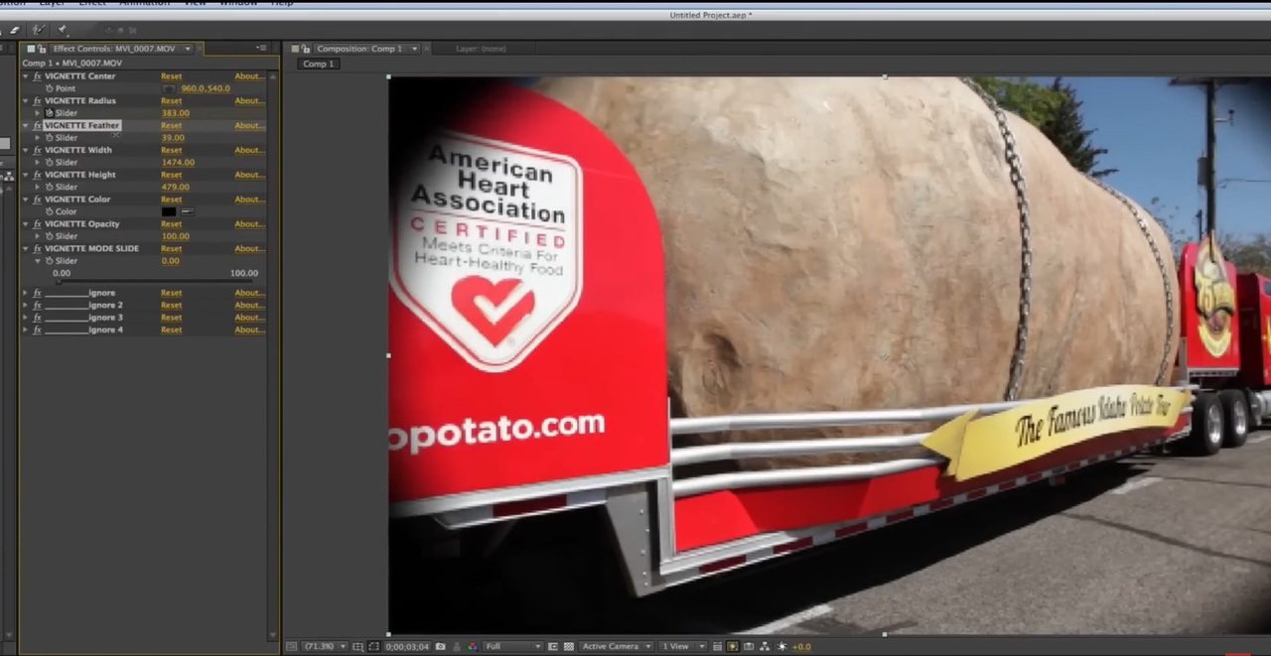This screenshot has height=656, width=1271.
Task: Select the Roto Brush tool
Action: coord(38,31)
